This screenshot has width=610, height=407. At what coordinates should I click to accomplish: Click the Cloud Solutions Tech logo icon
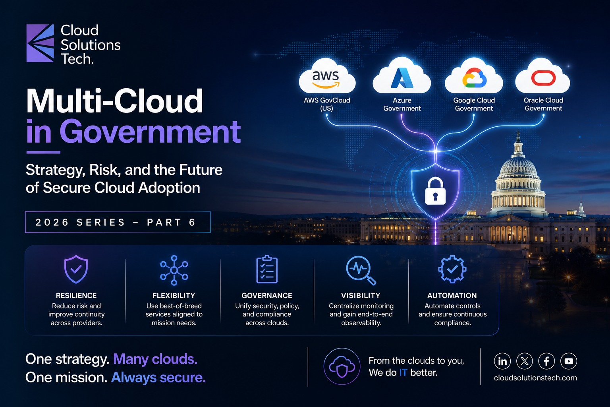coord(40,43)
